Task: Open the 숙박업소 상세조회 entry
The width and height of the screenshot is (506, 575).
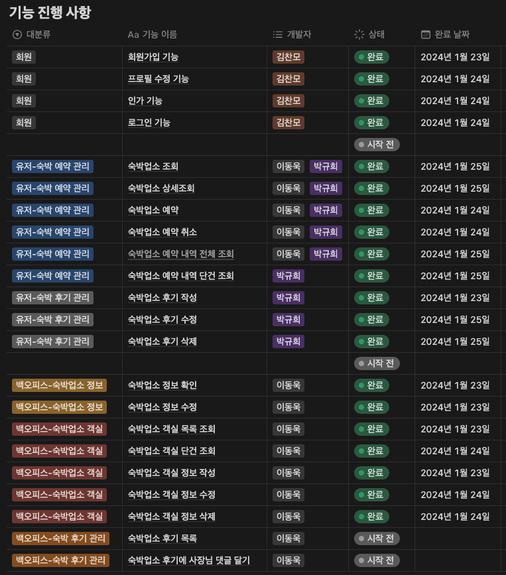Action: pos(161,188)
